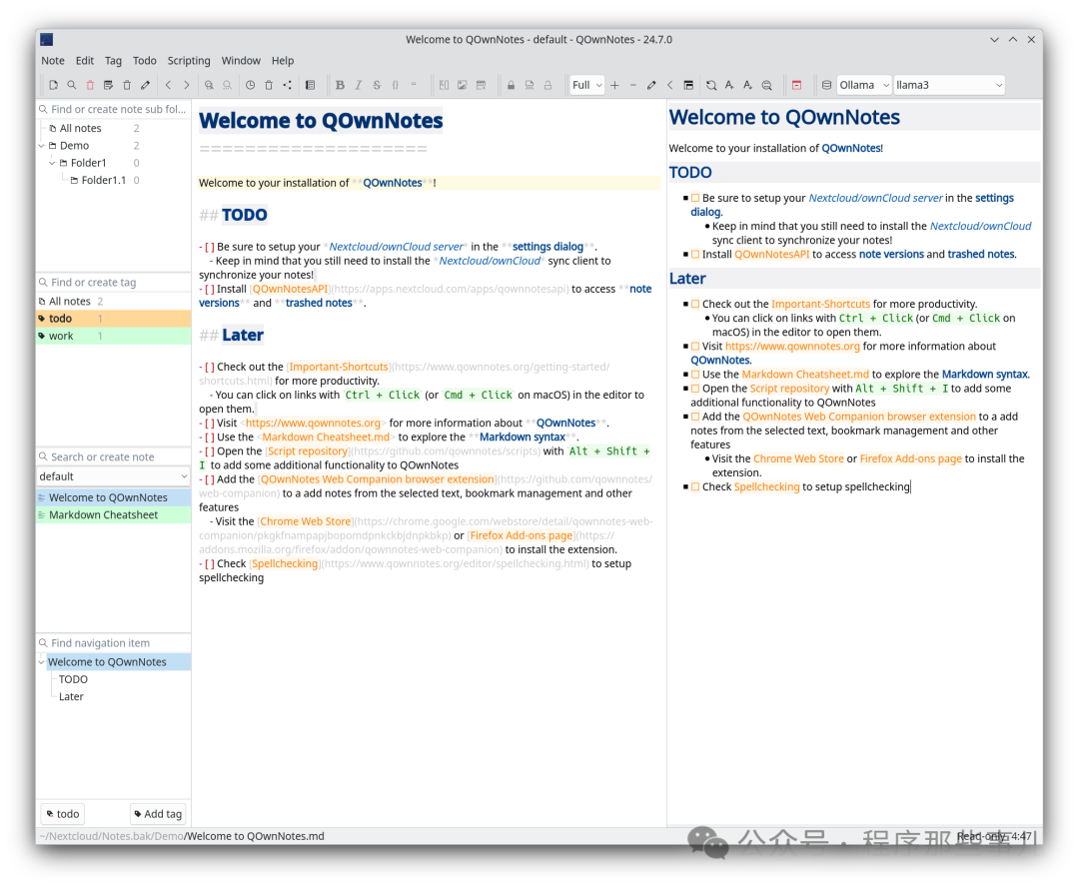Check the 'Check out the Important-Shortcuts' checkbox
1079x887 pixels.
click(695, 304)
